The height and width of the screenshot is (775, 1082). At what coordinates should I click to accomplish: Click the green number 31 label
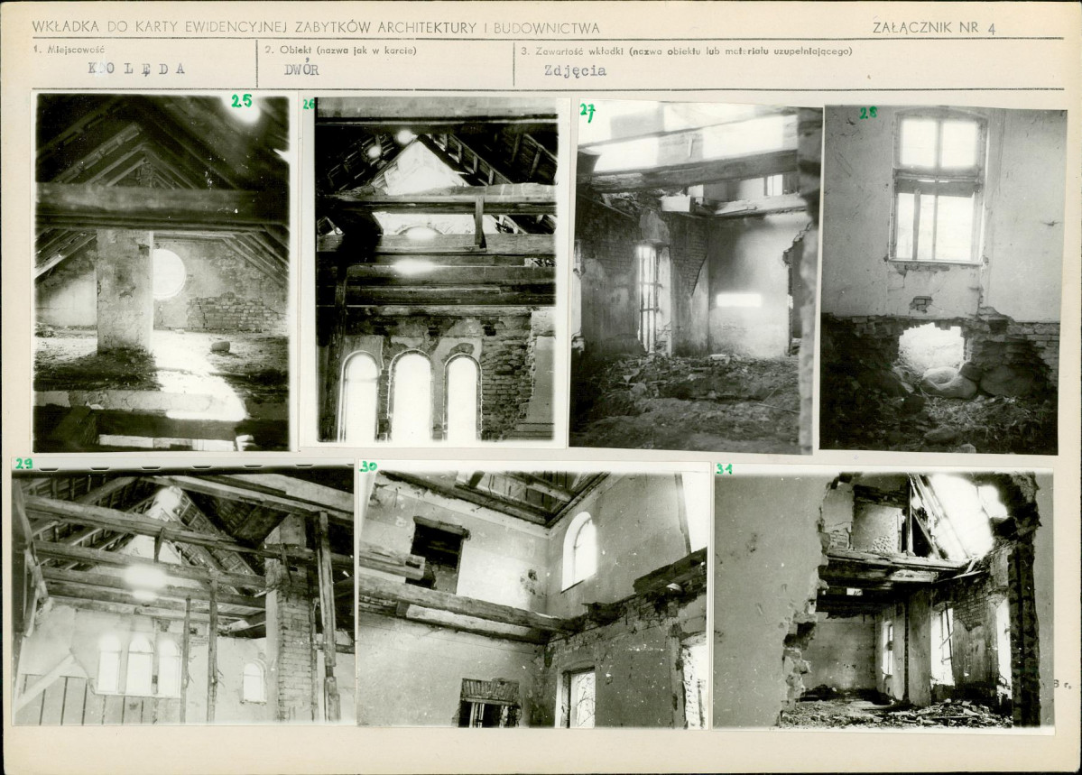tap(725, 469)
